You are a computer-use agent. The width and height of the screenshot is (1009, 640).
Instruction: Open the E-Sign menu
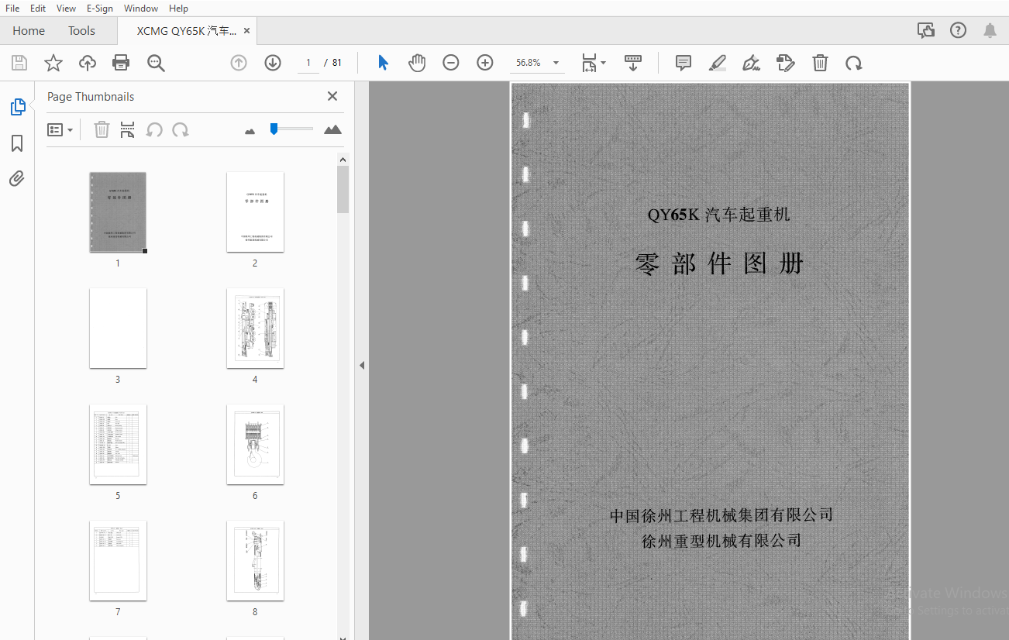[100, 9]
